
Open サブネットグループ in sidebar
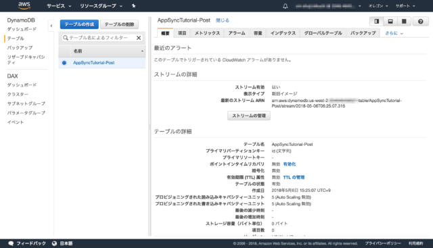tap(26, 103)
